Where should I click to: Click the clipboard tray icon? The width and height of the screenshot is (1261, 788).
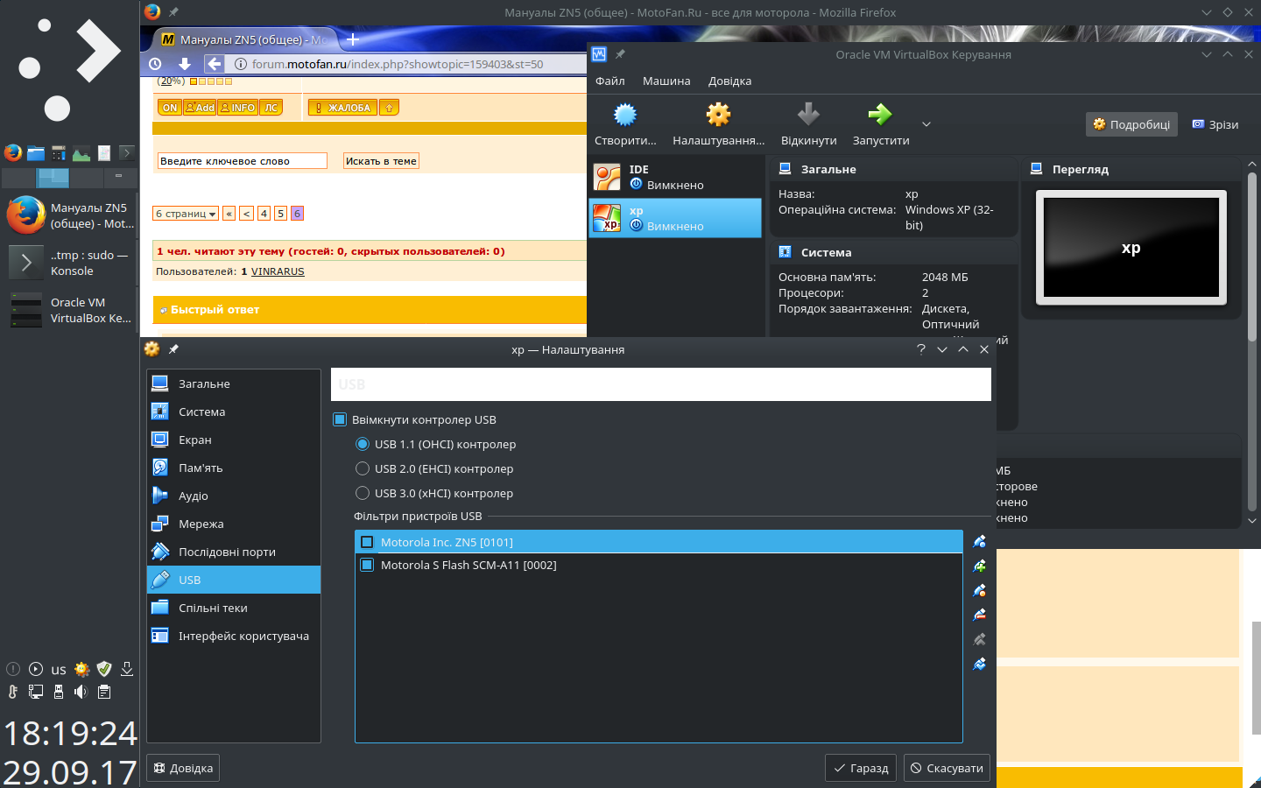coord(104,692)
